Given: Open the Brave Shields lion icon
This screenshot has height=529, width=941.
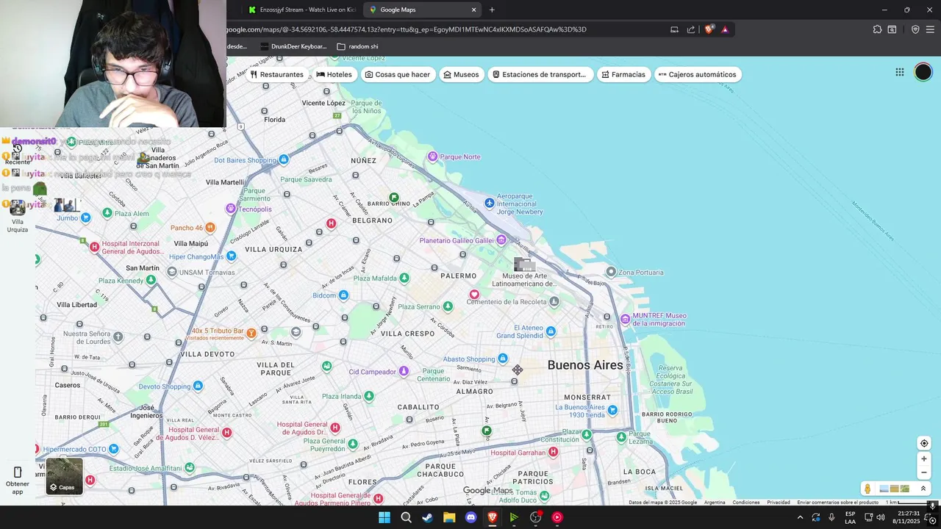Looking at the screenshot, I should pos(709,29).
